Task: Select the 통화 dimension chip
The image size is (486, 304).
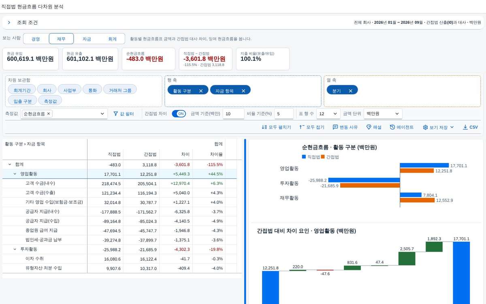Action: 92,90
